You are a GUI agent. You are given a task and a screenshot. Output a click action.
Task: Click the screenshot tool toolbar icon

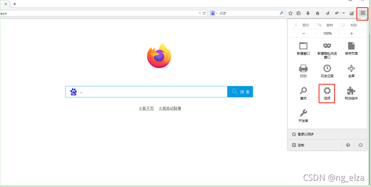coord(337,13)
